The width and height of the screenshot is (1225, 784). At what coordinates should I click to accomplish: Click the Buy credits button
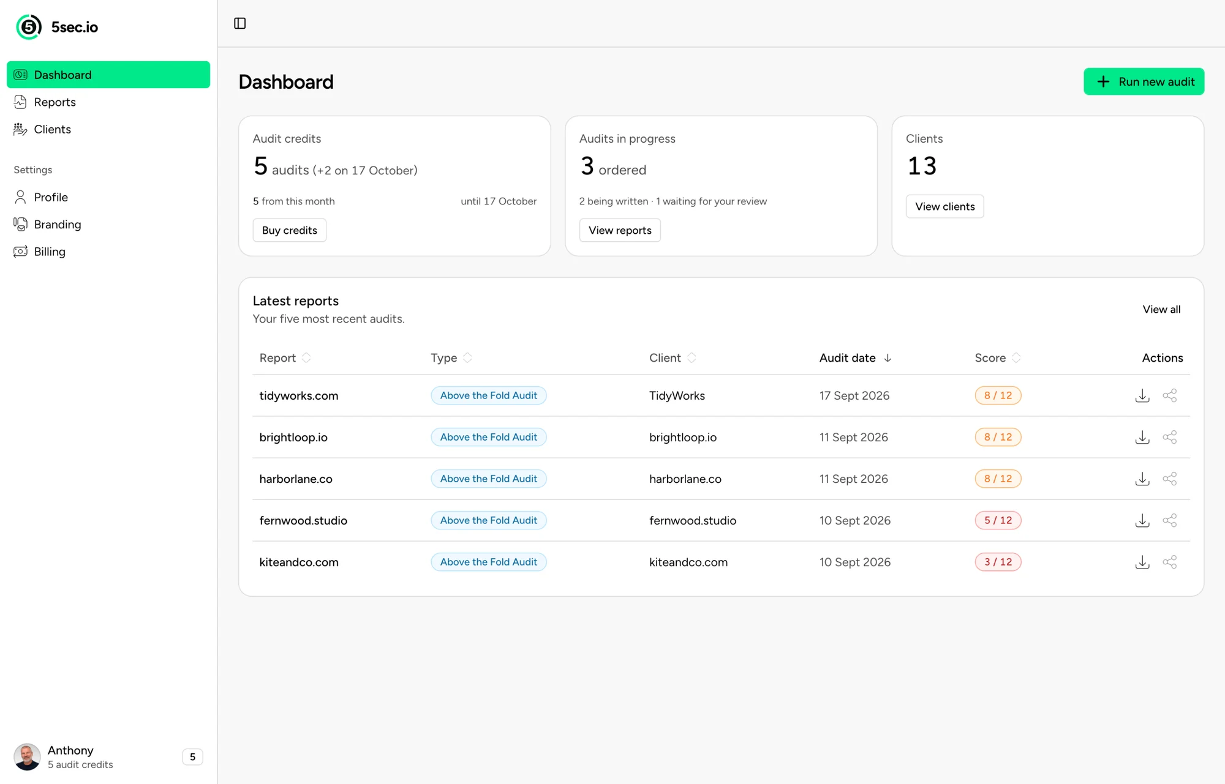[x=290, y=230]
